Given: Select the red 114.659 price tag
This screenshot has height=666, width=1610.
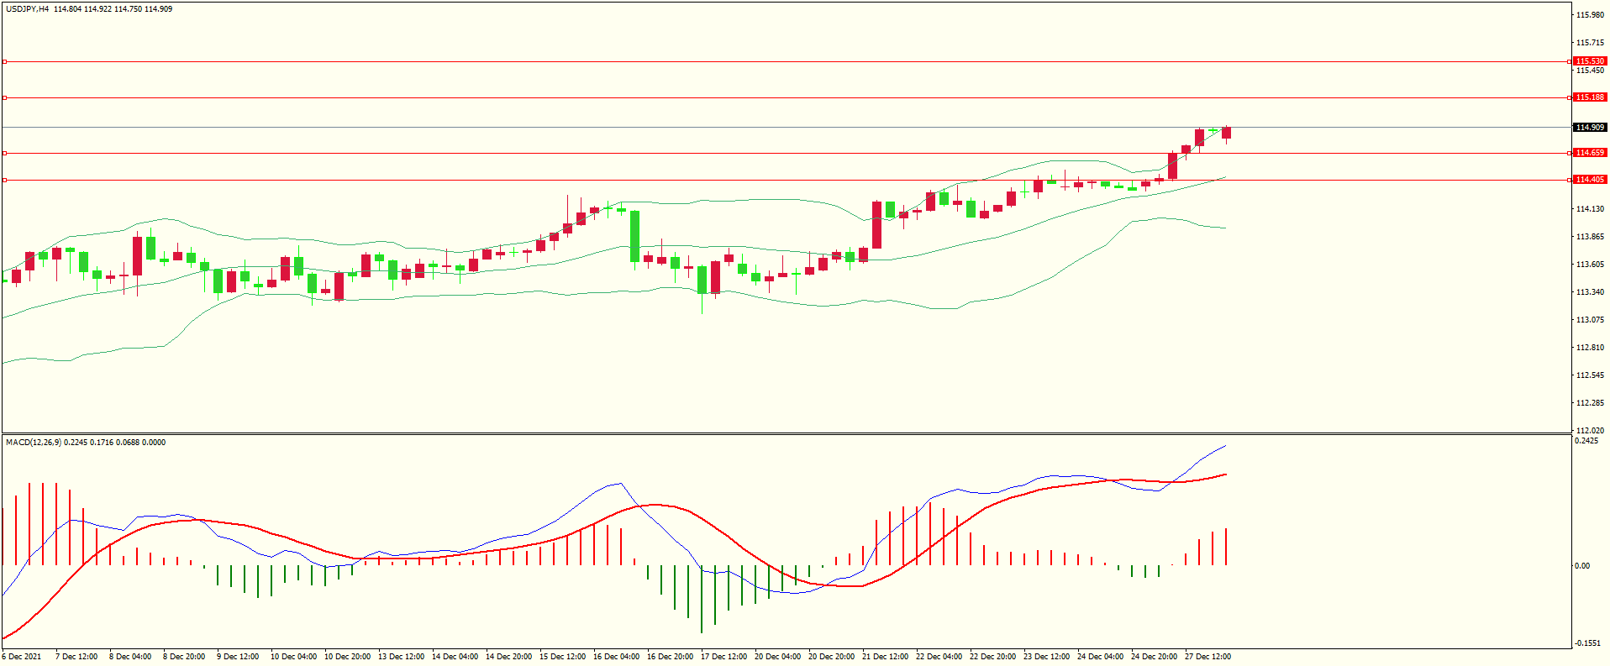Looking at the screenshot, I should 1590,153.
